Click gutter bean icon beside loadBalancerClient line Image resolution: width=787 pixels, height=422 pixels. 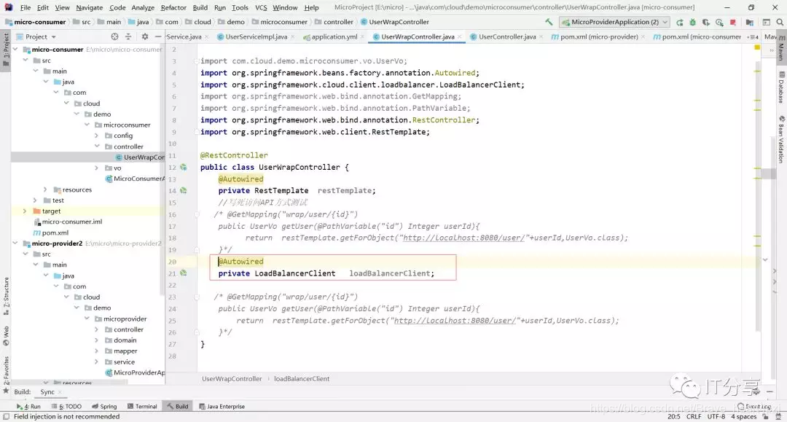coord(183,273)
